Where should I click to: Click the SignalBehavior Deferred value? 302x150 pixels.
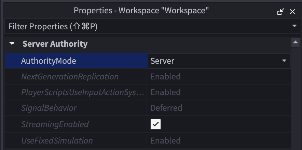166,108
